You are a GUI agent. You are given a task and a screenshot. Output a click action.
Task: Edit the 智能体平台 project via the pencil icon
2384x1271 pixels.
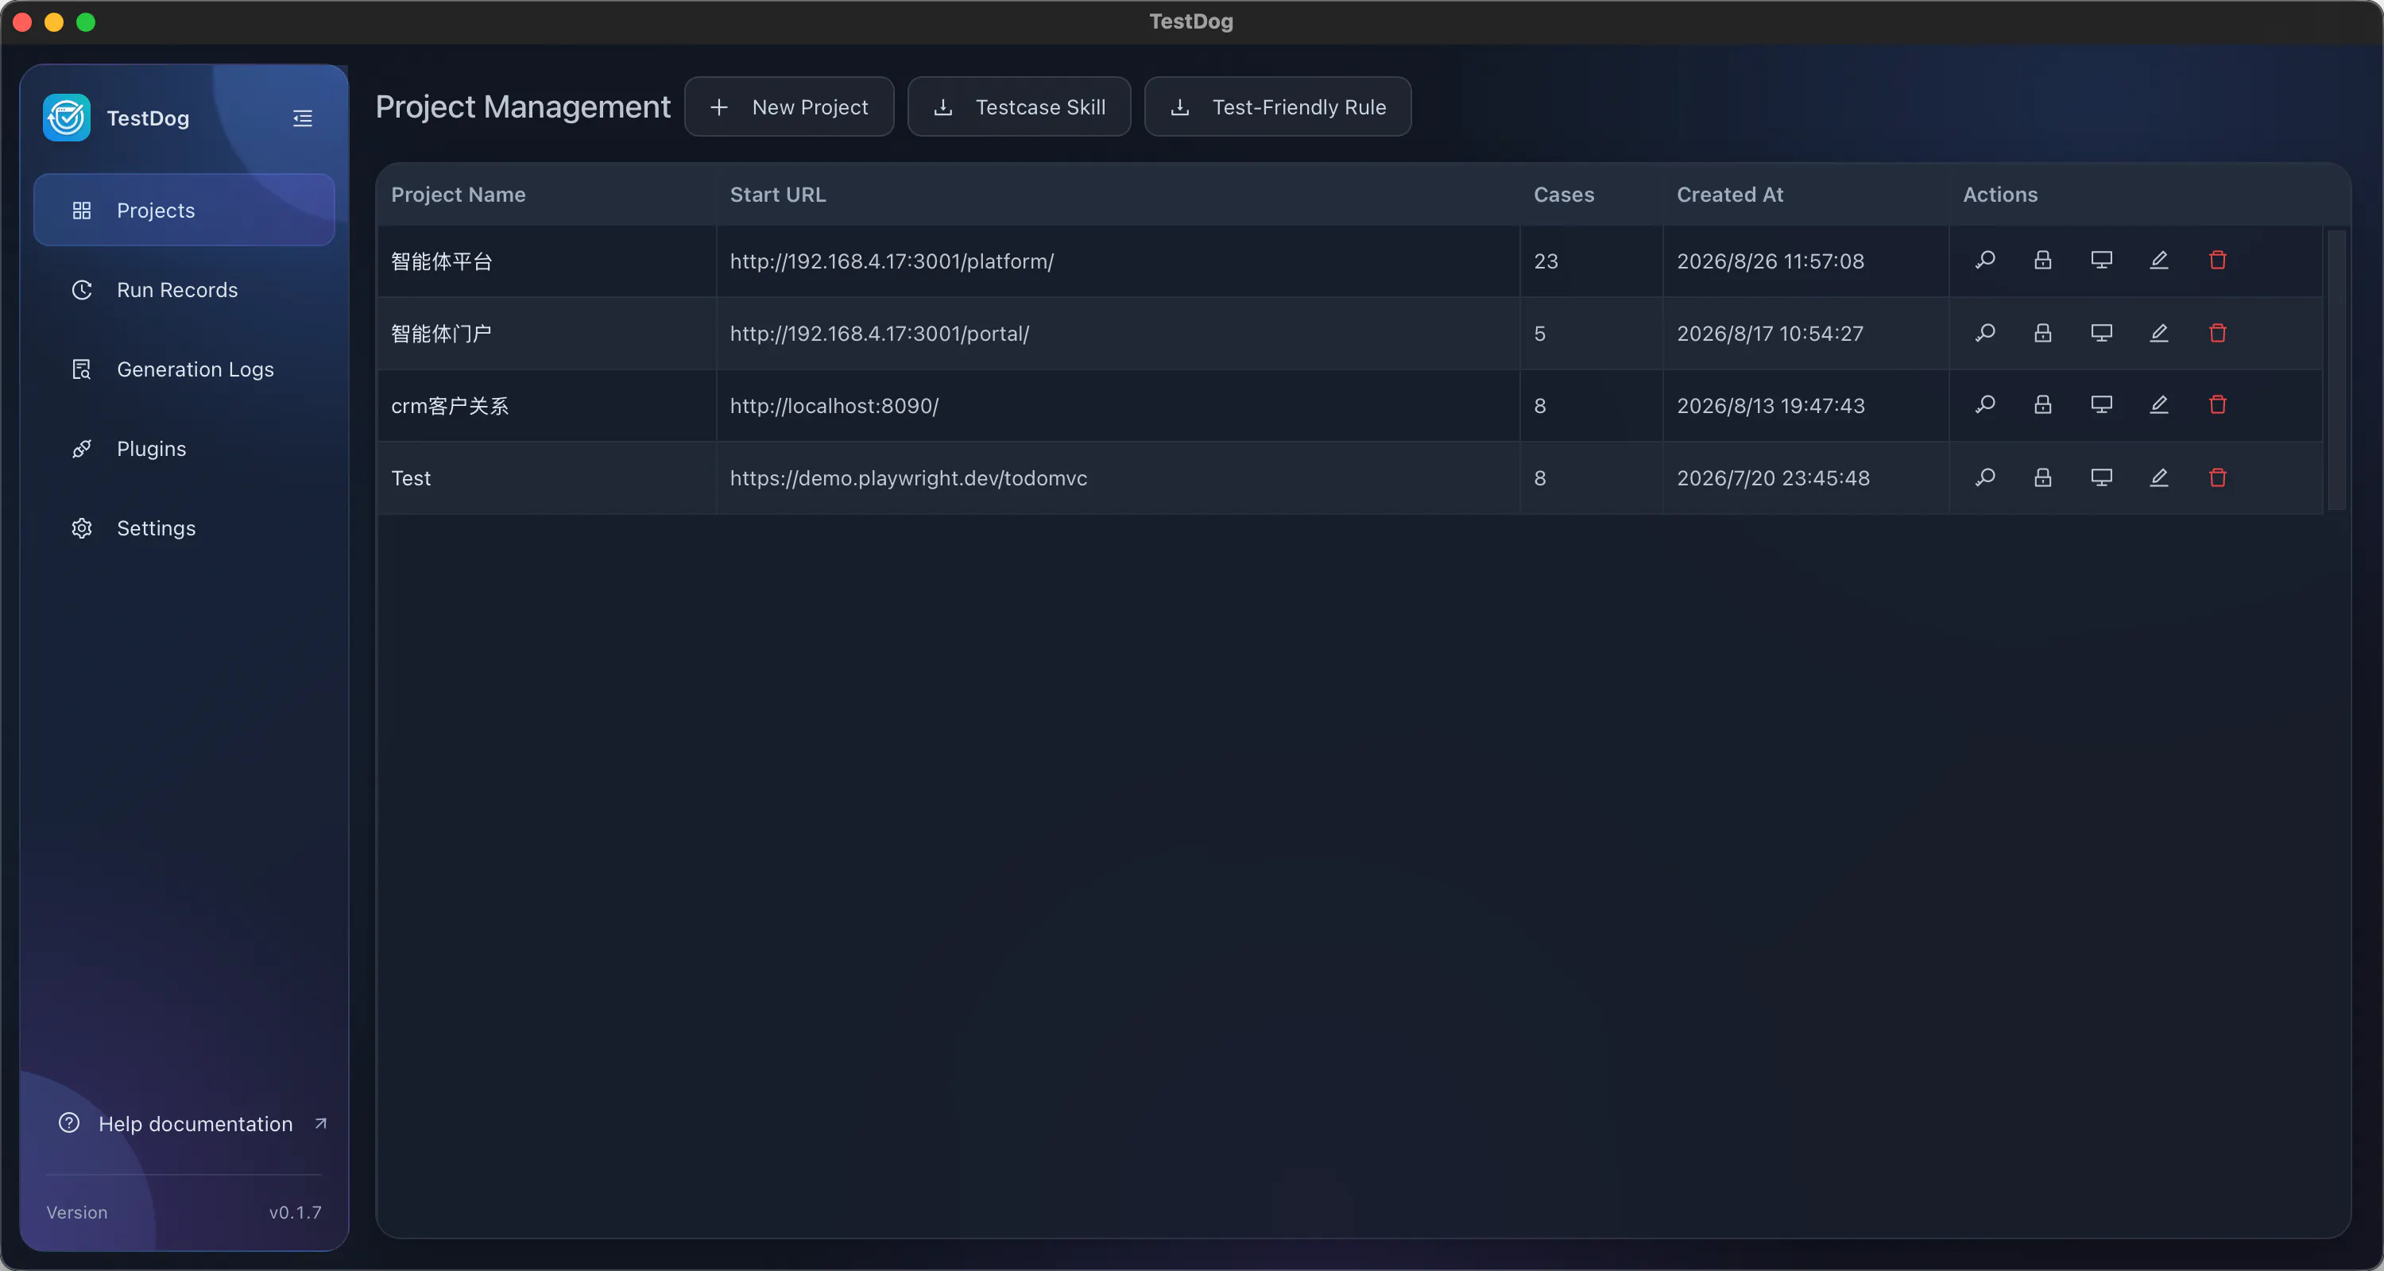click(2159, 260)
